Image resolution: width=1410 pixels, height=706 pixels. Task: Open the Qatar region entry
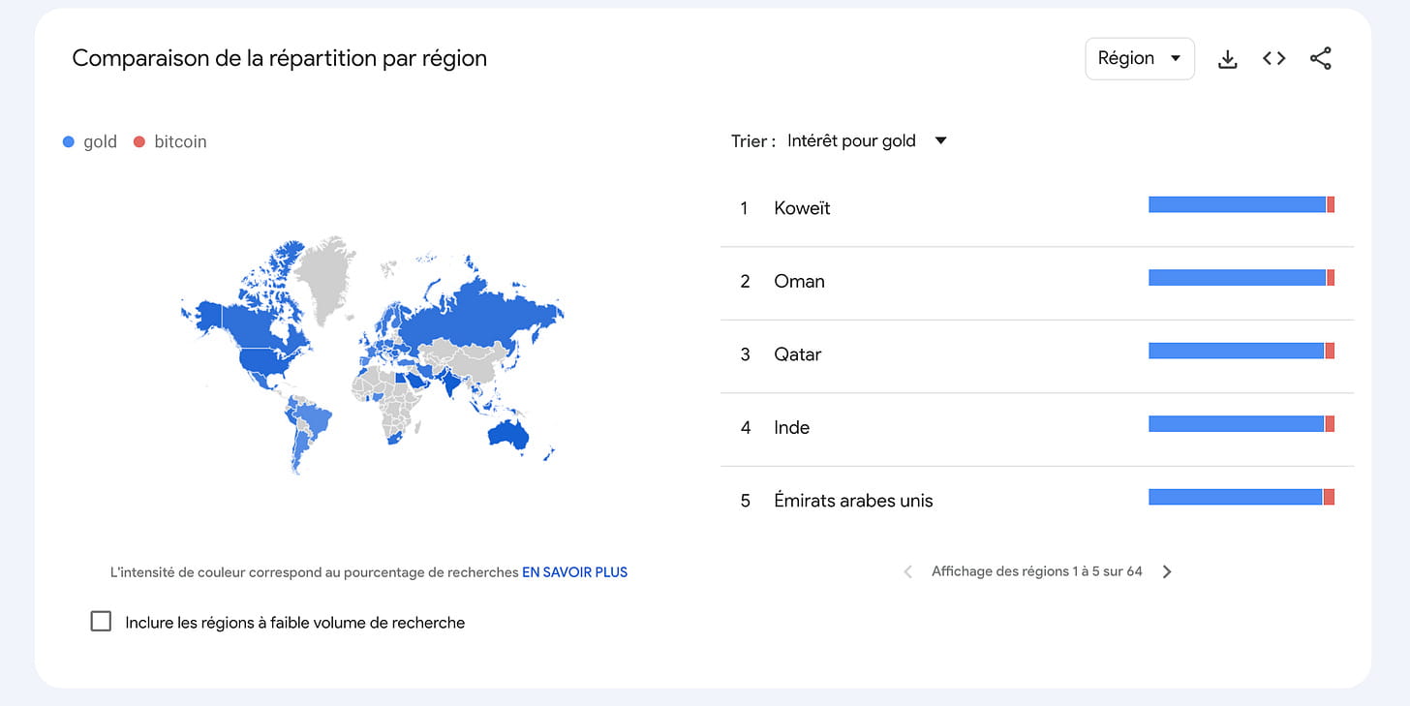pyautogui.click(x=797, y=354)
